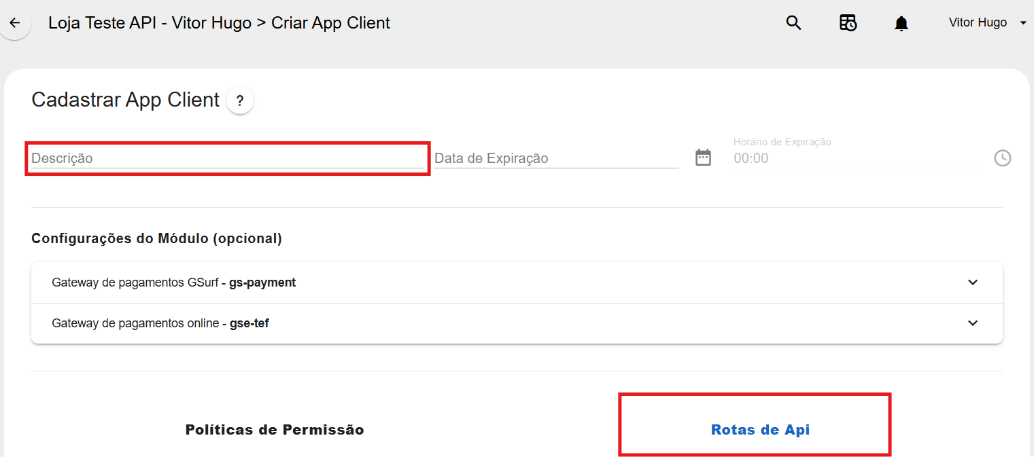Click the help question mark beside Cadastrar App Client
1034x457 pixels.
[239, 100]
